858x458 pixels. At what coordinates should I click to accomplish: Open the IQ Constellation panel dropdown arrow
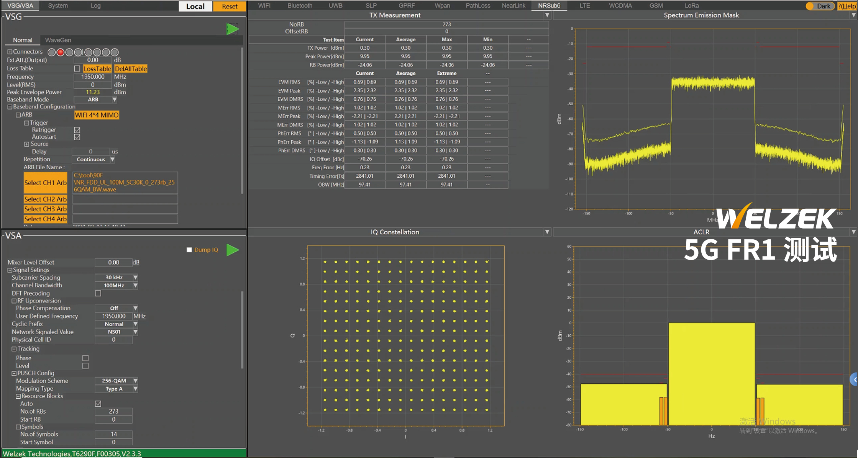pos(547,232)
